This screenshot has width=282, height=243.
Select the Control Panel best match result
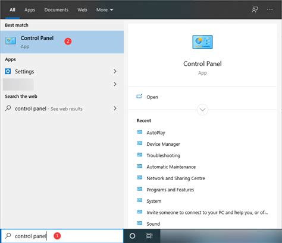tap(62, 42)
